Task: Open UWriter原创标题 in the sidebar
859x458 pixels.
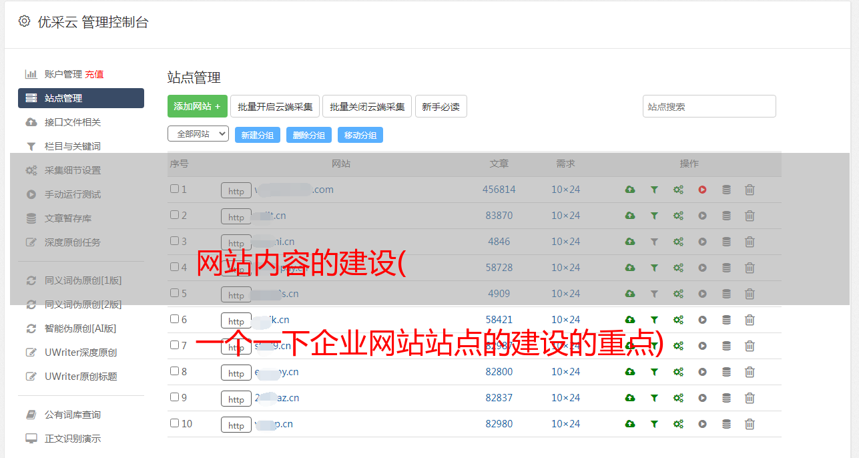Action: pyautogui.click(x=81, y=377)
